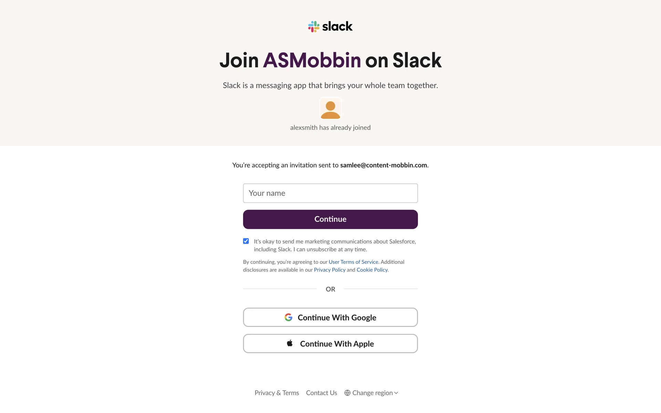Go to Privacy & Terms in footer
This screenshot has width=661, height=413.
276,393
